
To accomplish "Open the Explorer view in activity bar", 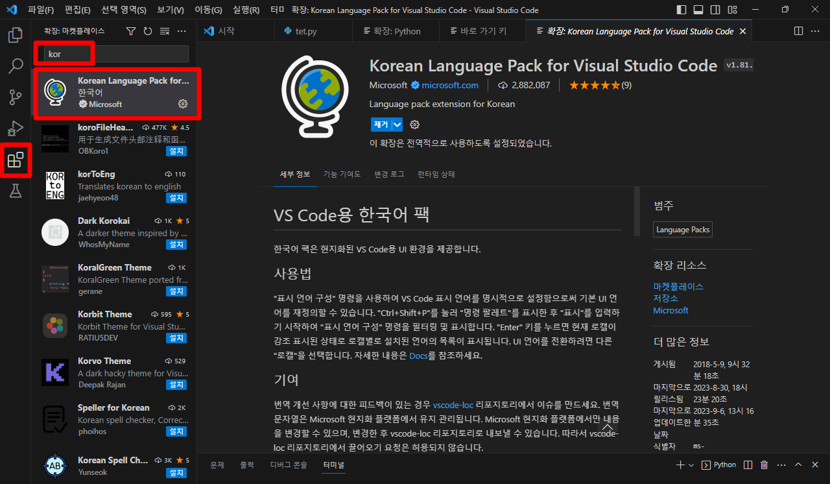I will [15, 35].
